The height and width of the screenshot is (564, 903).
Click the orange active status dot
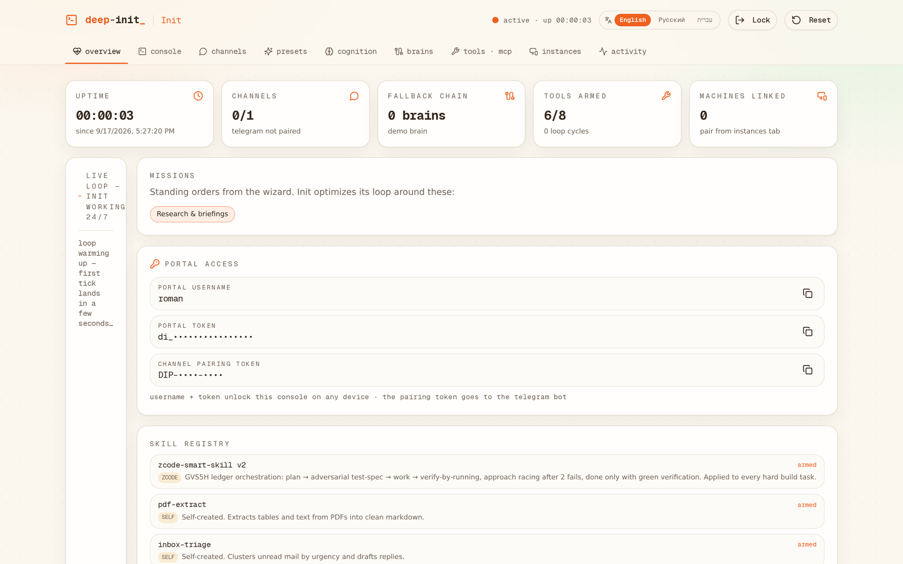pyautogui.click(x=495, y=20)
